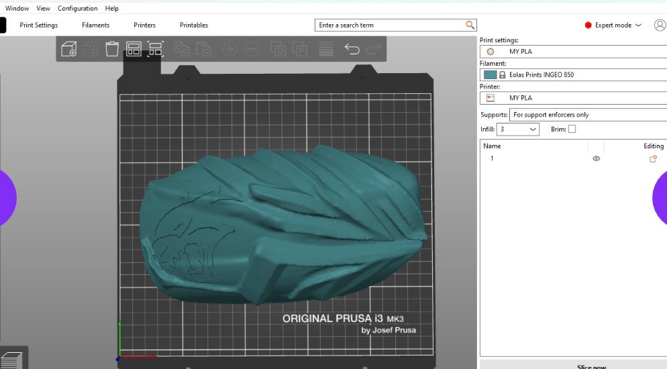Image resolution: width=667 pixels, height=369 pixels.
Task: Click the greyed-out Delete selected icon
Action: click(91, 49)
